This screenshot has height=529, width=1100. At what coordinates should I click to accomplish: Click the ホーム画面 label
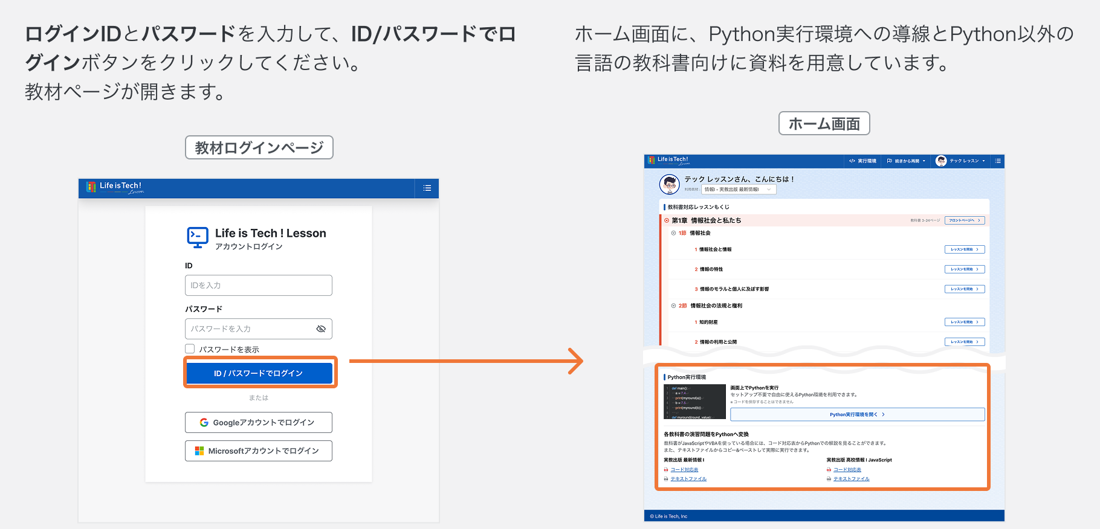click(824, 123)
